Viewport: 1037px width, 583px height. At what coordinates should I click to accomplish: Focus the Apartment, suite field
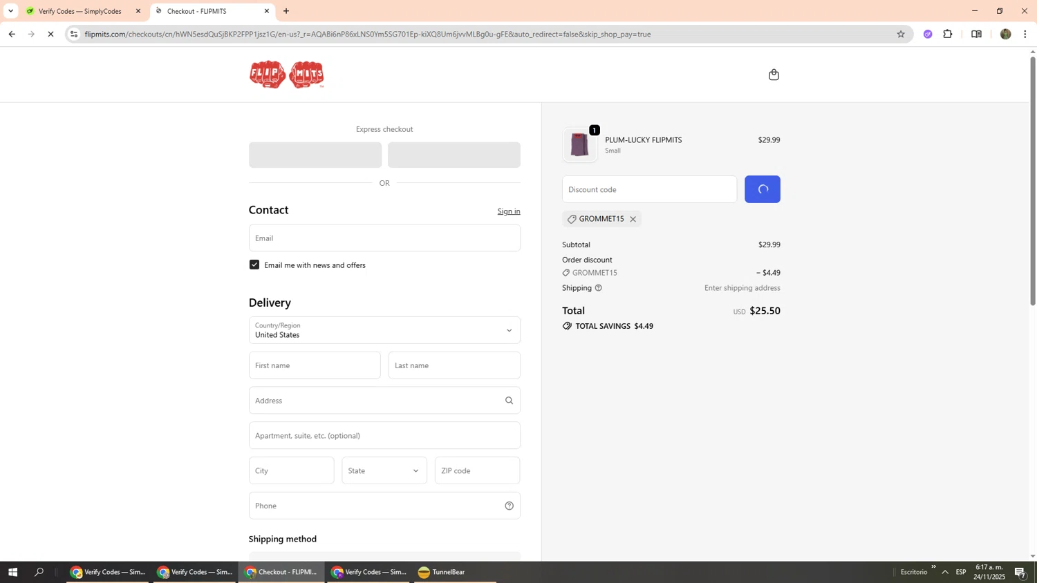tap(384, 436)
